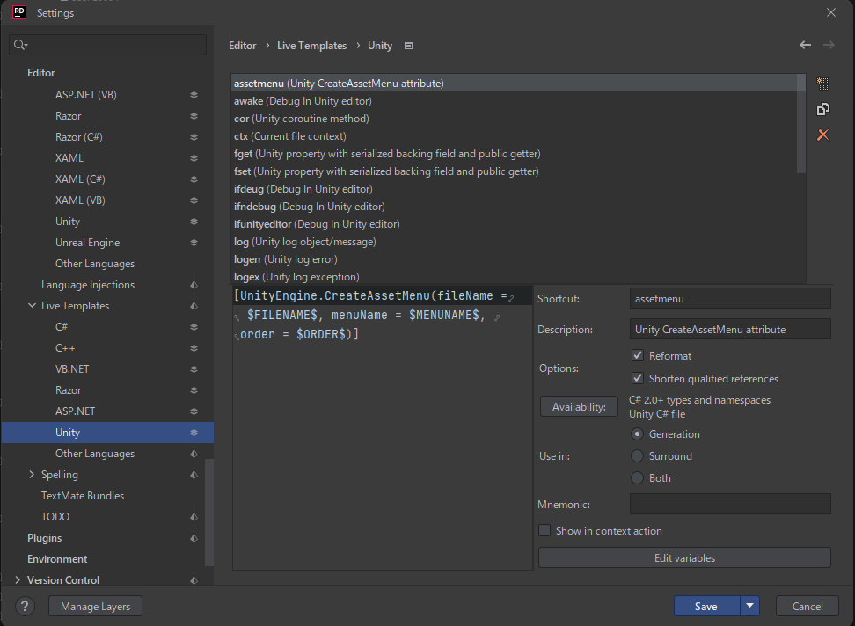
Task: Click the Editor breadcrumb
Action: [x=242, y=46]
